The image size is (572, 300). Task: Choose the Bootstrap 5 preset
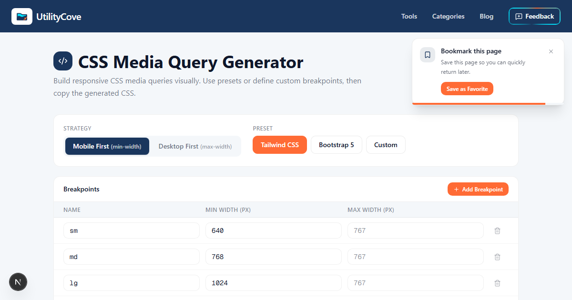click(x=337, y=145)
